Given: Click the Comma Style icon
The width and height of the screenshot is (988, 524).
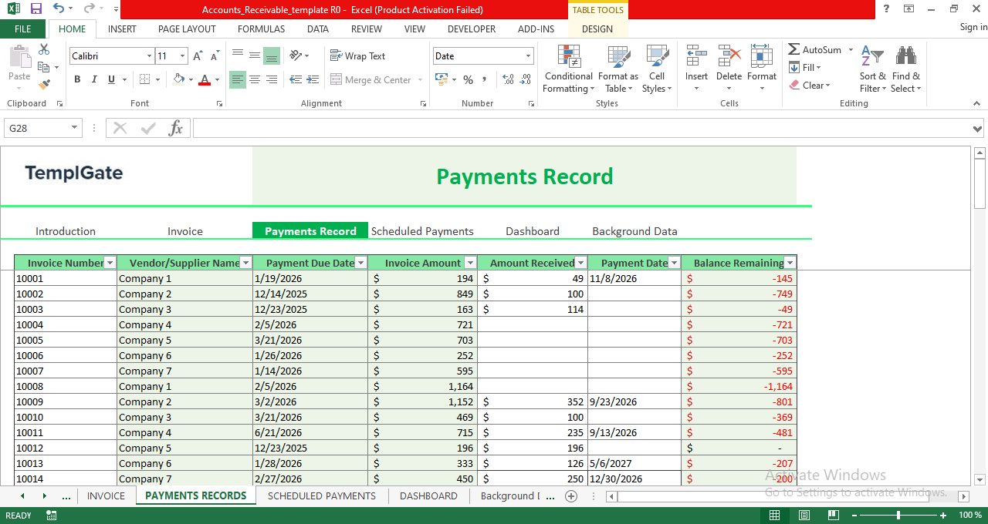Looking at the screenshot, I should [485, 79].
